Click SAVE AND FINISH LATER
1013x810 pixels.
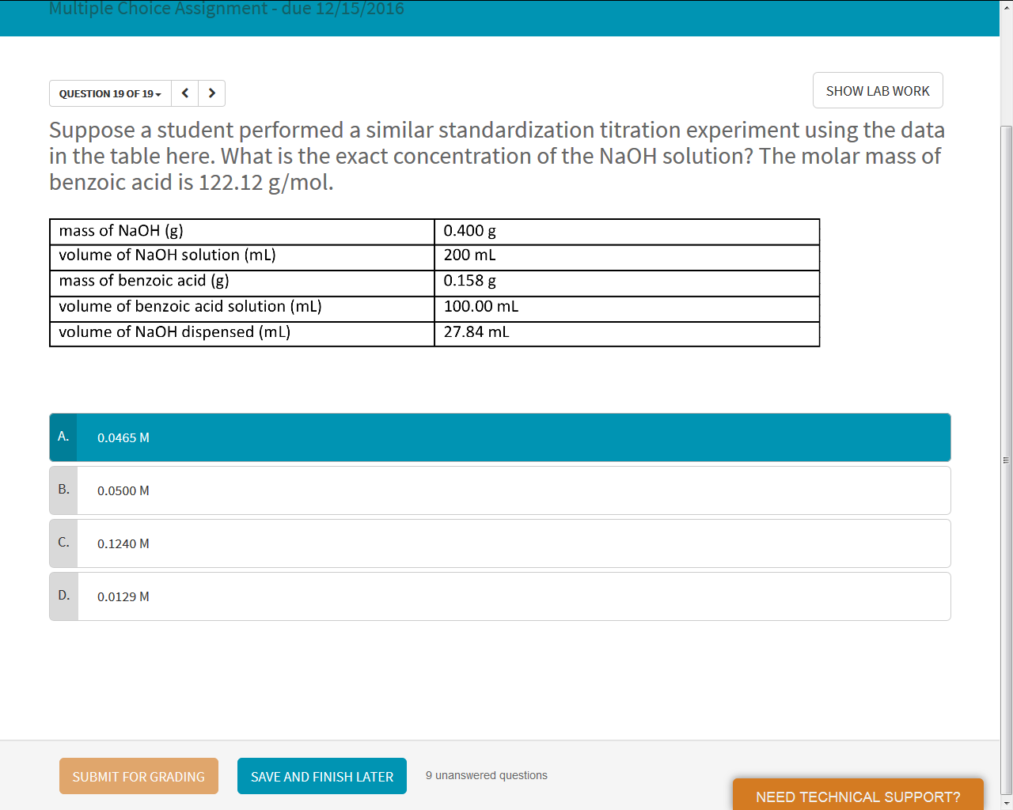point(322,776)
